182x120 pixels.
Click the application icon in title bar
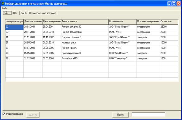[x=3, y=4]
